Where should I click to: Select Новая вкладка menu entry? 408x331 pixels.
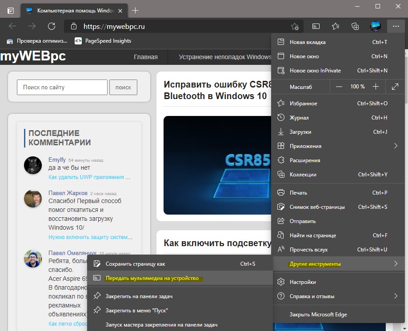pyautogui.click(x=337, y=42)
